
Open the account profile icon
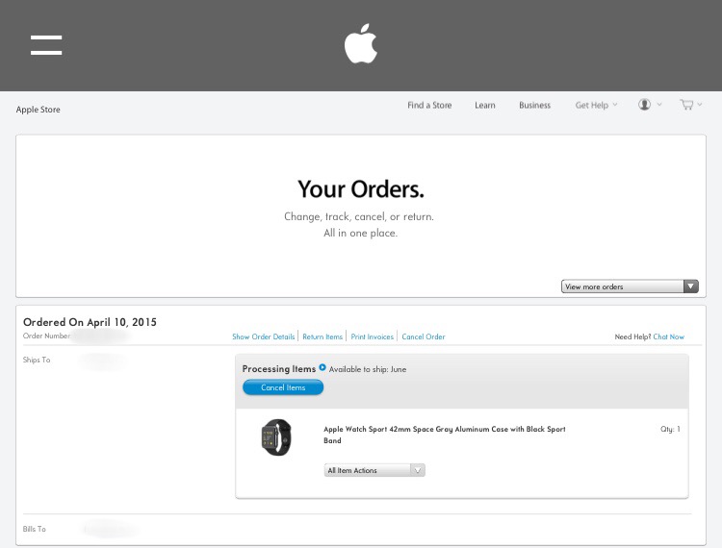click(x=644, y=105)
